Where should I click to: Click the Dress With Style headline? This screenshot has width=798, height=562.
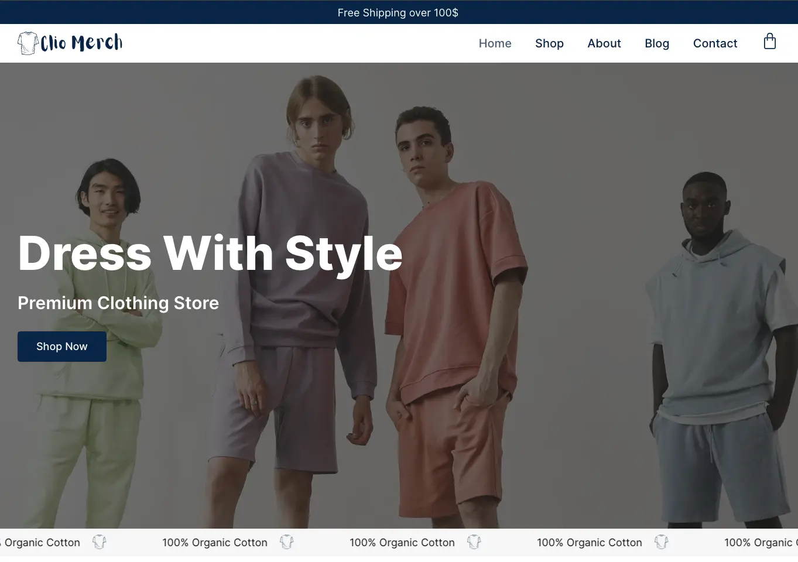point(210,253)
